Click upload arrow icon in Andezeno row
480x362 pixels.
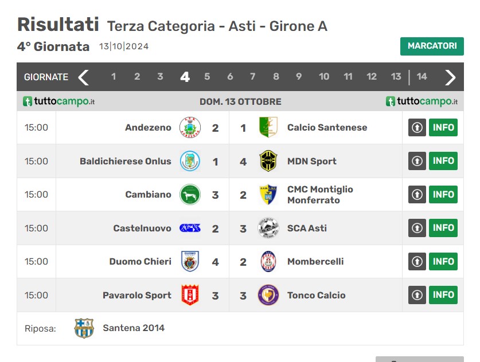[417, 128]
